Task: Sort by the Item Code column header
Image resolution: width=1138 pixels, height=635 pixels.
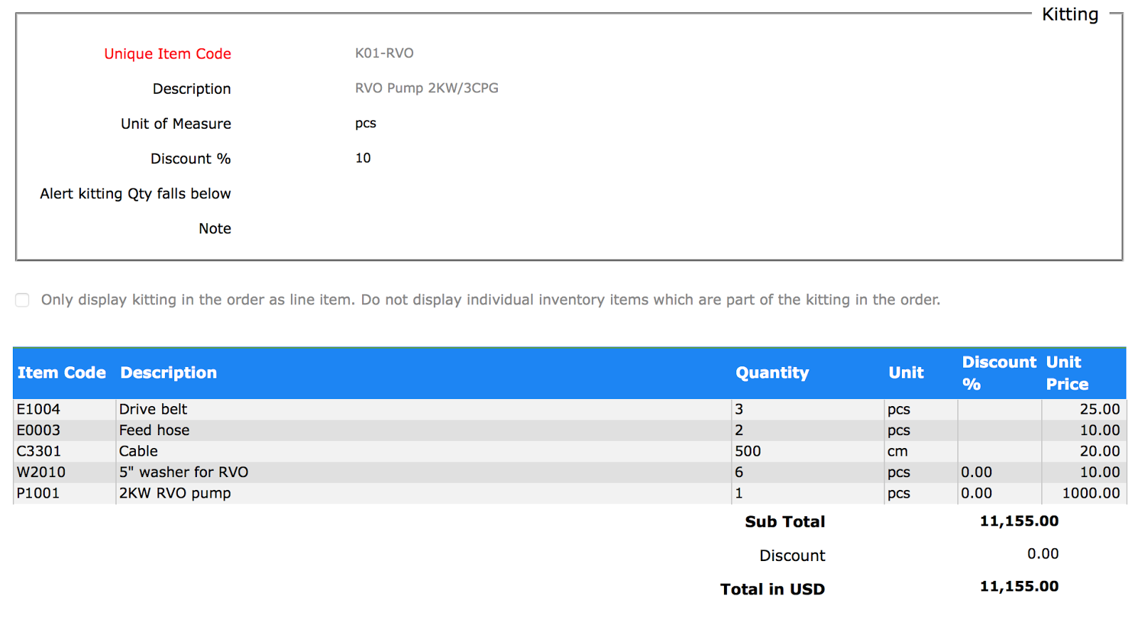Action: tap(62, 373)
